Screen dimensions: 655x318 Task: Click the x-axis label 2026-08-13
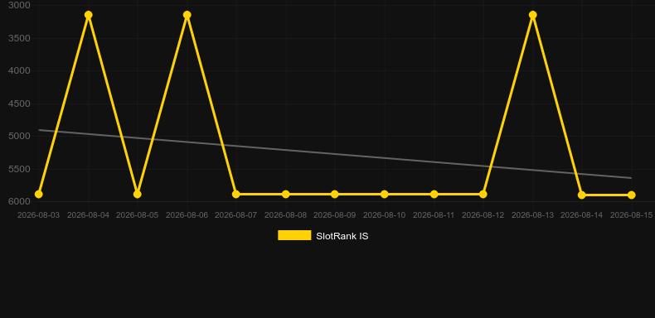532,215
